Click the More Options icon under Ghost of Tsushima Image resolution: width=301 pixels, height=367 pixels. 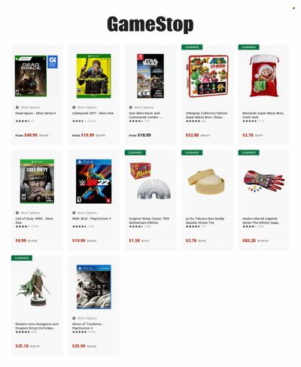(x=74, y=318)
